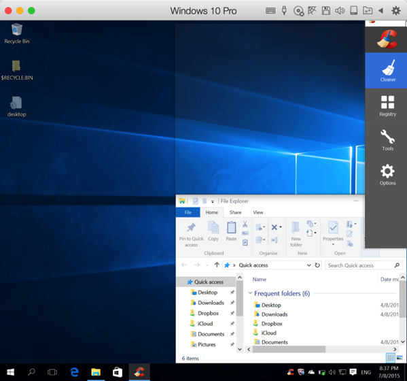Open the Properties dropdown arrow
Screen dimensions: 407x381
click(x=333, y=244)
